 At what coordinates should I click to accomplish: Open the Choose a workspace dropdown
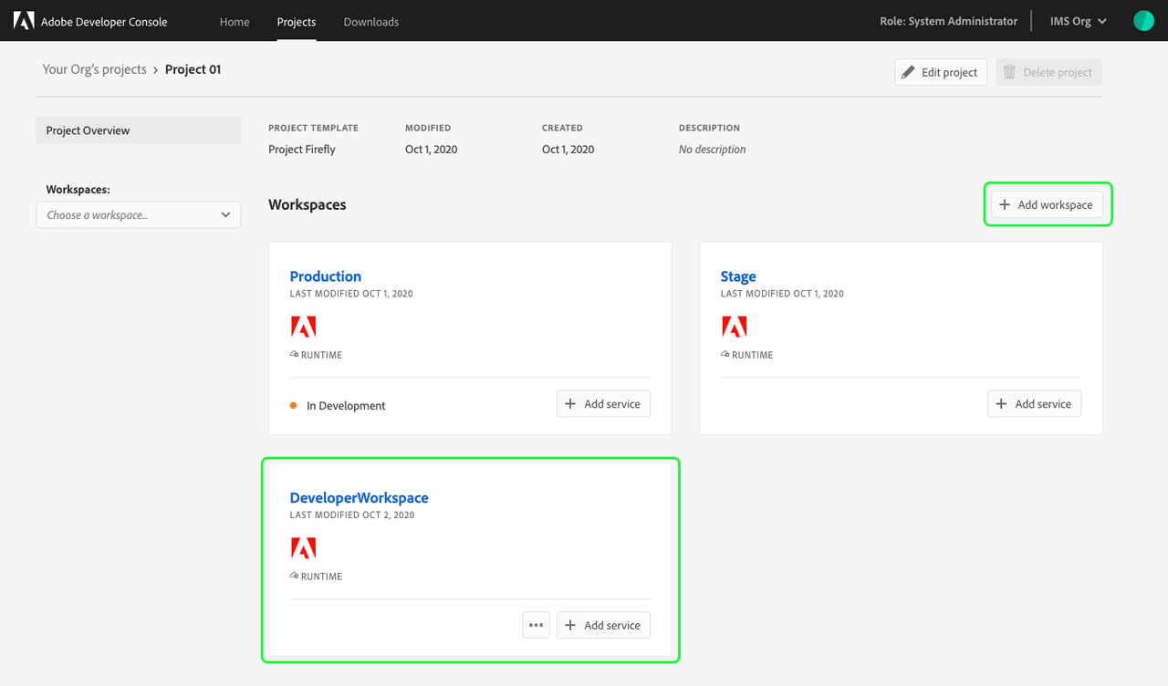coord(139,214)
